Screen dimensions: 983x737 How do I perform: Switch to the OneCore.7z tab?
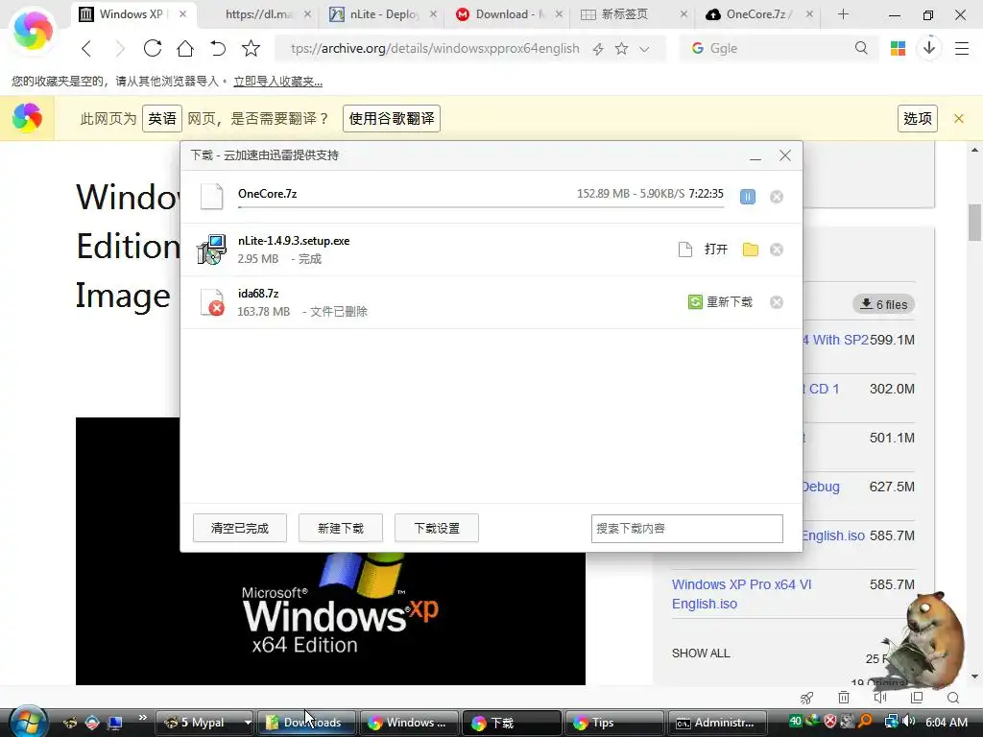[757, 14]
